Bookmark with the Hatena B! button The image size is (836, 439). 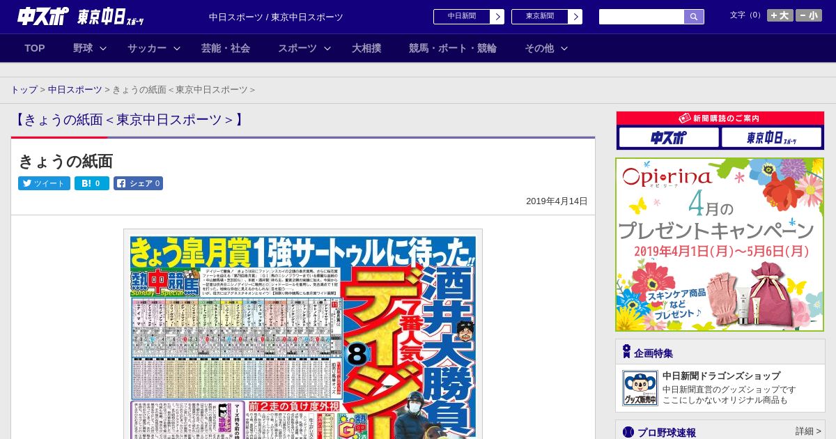pyautogui.click(x=92, y=183)
